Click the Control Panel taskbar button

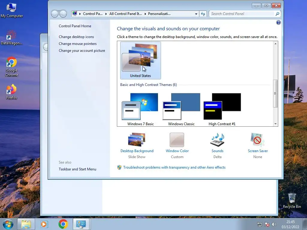81,224
